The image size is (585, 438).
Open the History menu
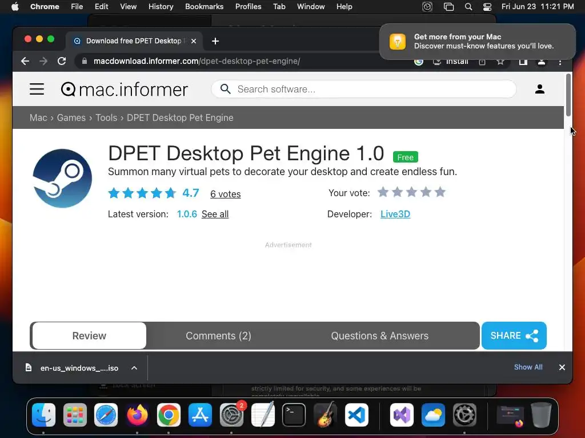pos(161,7)
